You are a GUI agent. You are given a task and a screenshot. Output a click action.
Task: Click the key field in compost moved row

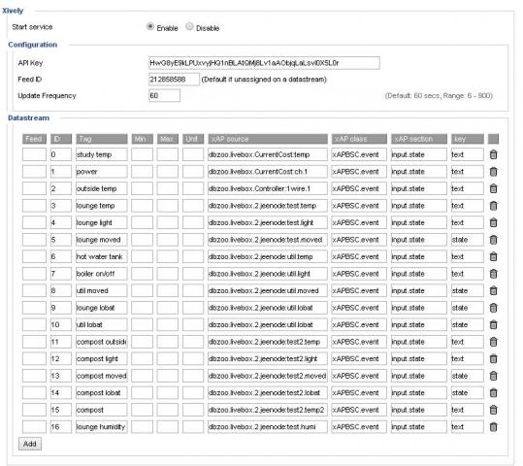click(468, 376)
